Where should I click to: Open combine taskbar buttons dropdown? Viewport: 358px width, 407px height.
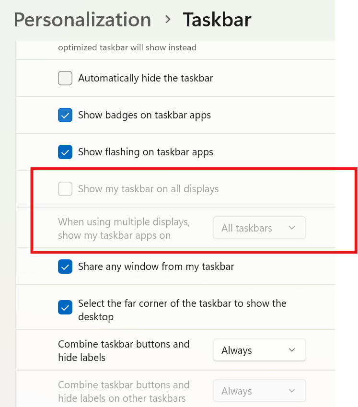coord(259,350)
